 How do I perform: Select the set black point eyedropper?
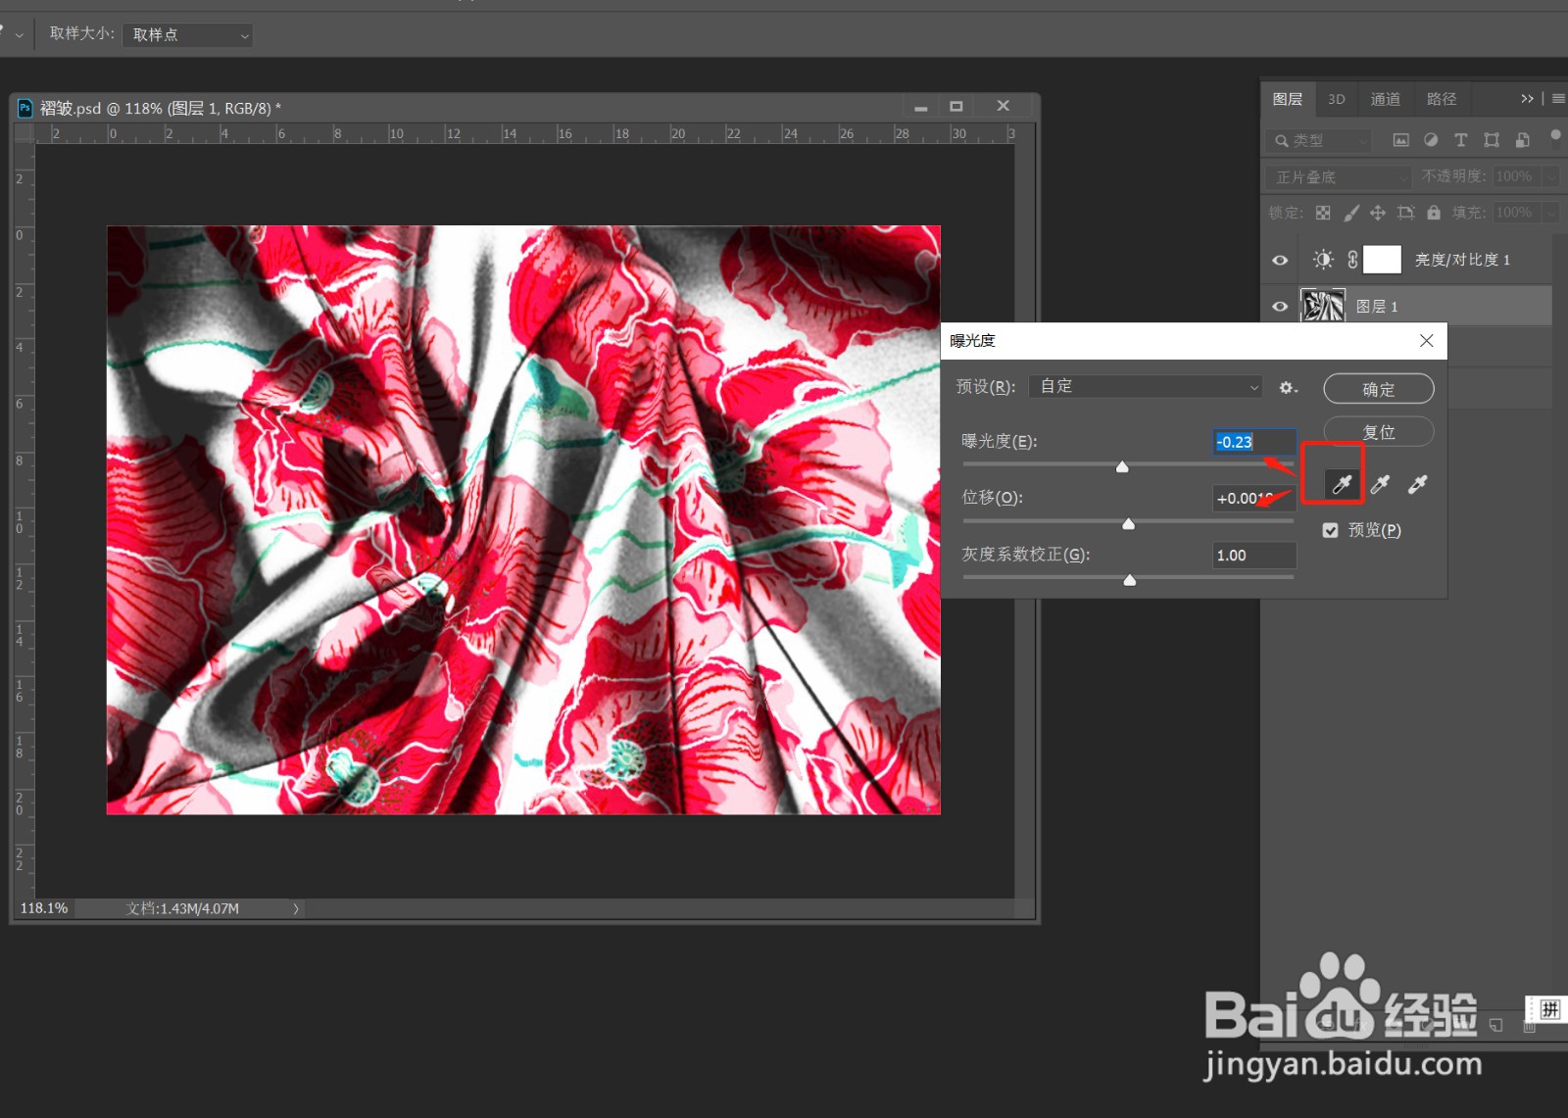tap(1342, 484)
